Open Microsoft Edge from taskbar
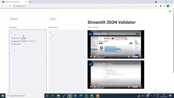 (x=81, y=96)
